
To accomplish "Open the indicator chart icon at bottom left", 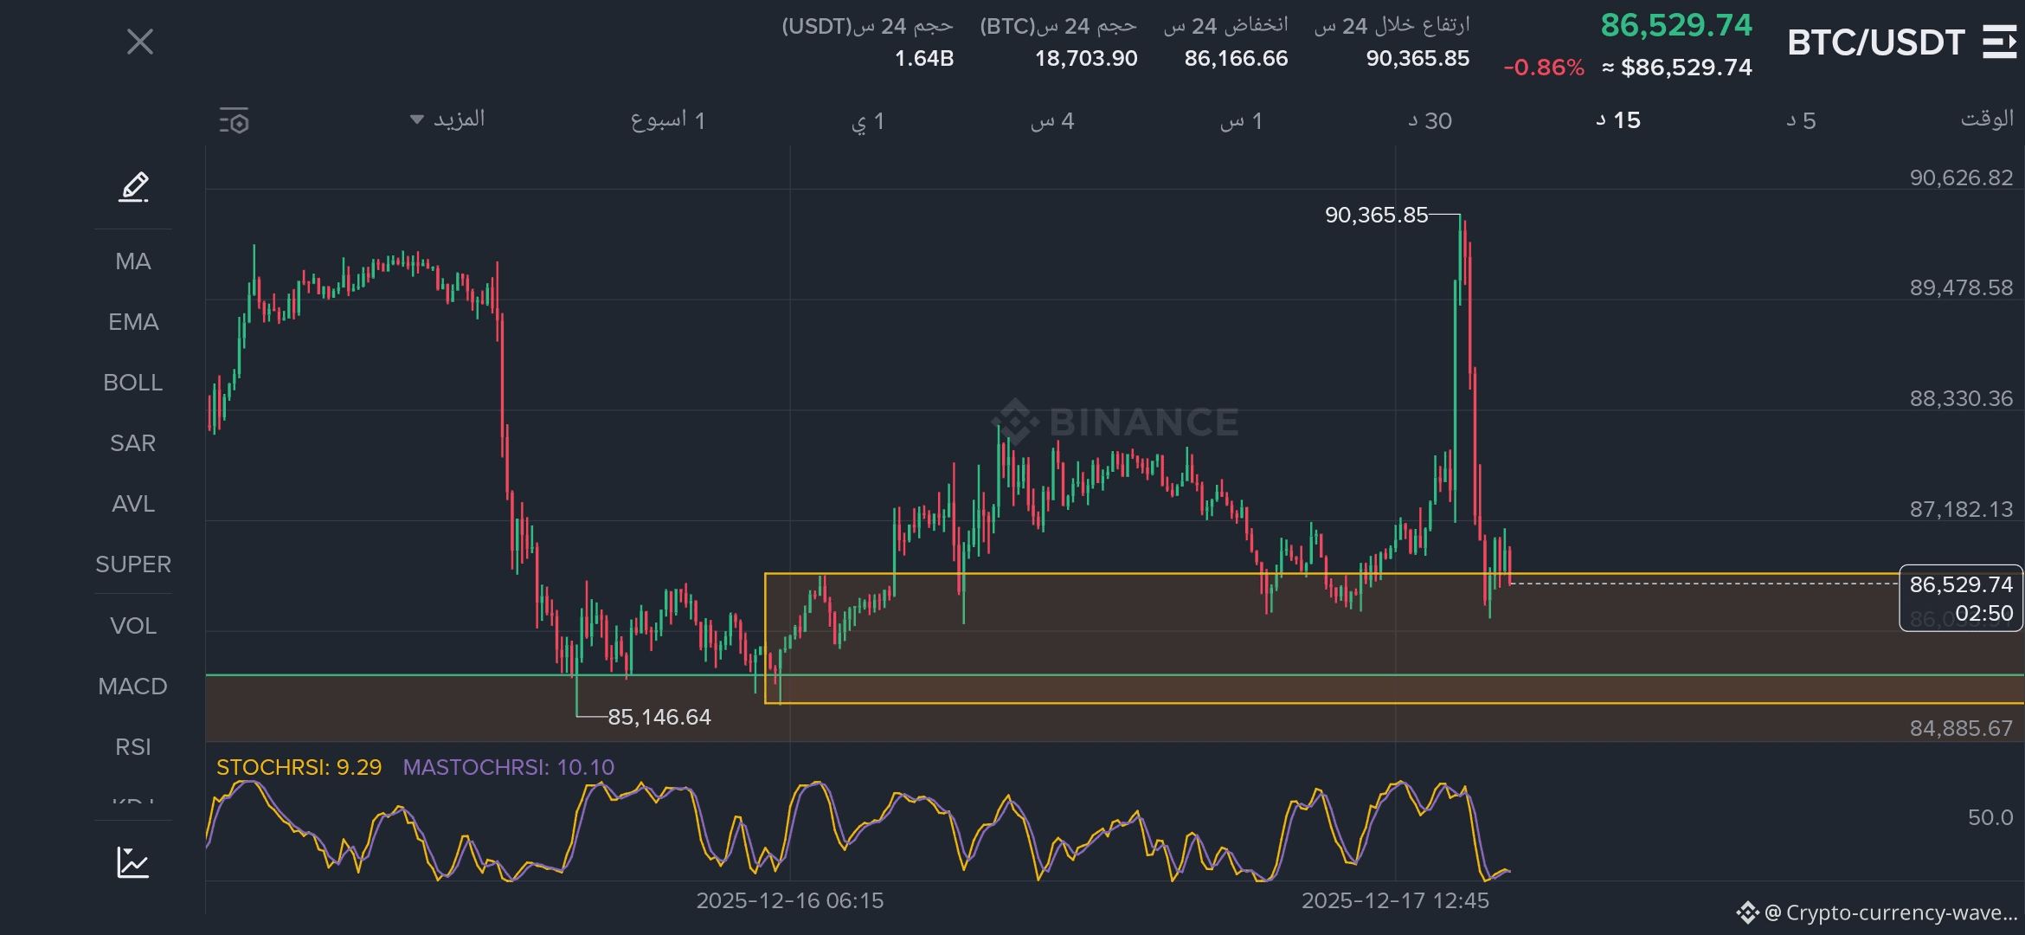I will coord(133,862).
